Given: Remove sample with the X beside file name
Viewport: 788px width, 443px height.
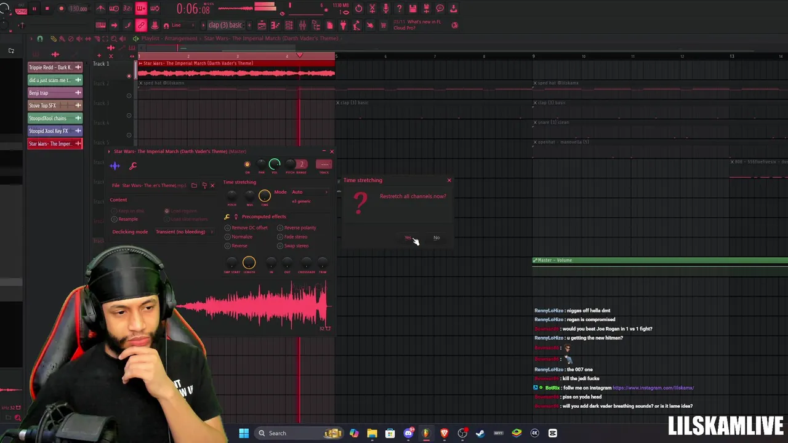Looking at the screenshot, I should [x=212, y=185].
